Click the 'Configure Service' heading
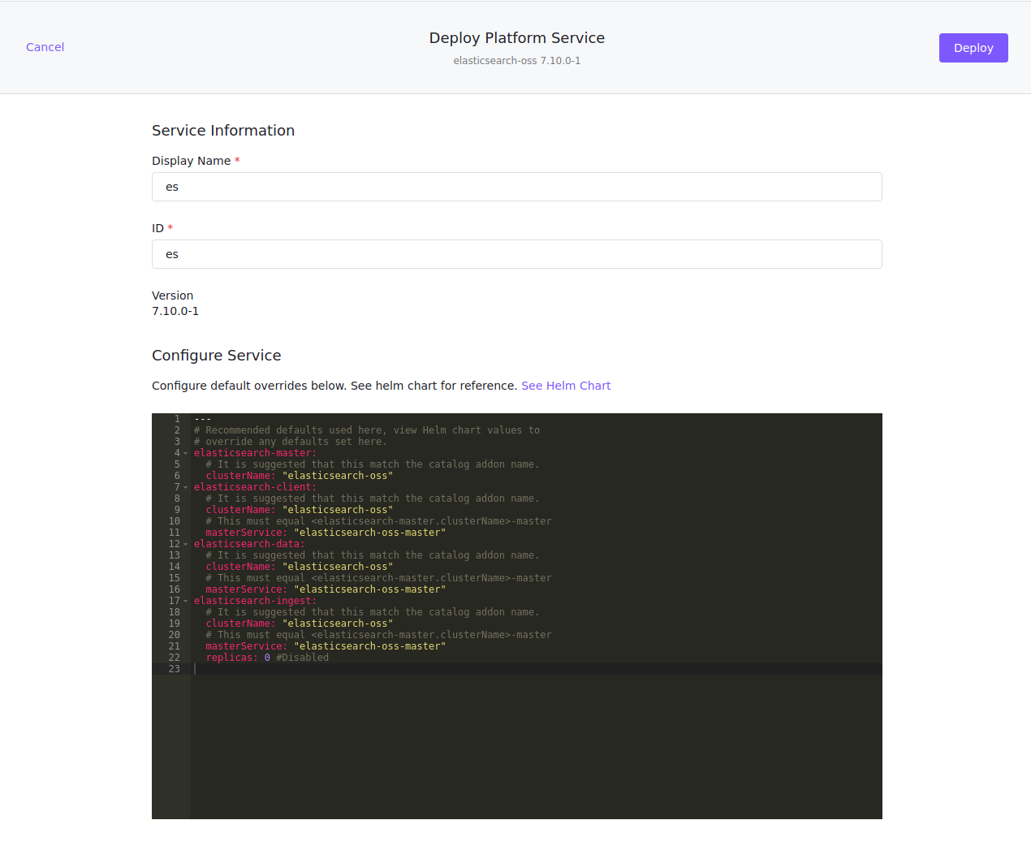Screen dimensions: 1031x846 click(217, 356)
